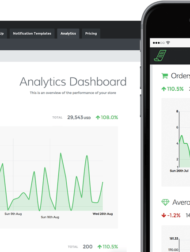Click the phone's green arrow next to 110.5%
Viewport: 190px width, 252px height.
tap(163, 89)
